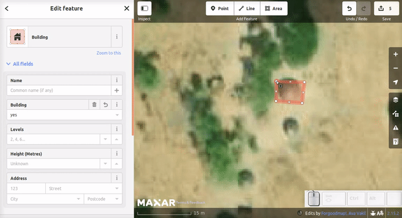The image size is (402, 218).
Task: Open the help panel
Action: pyautogui.click(x=395, y=142)
